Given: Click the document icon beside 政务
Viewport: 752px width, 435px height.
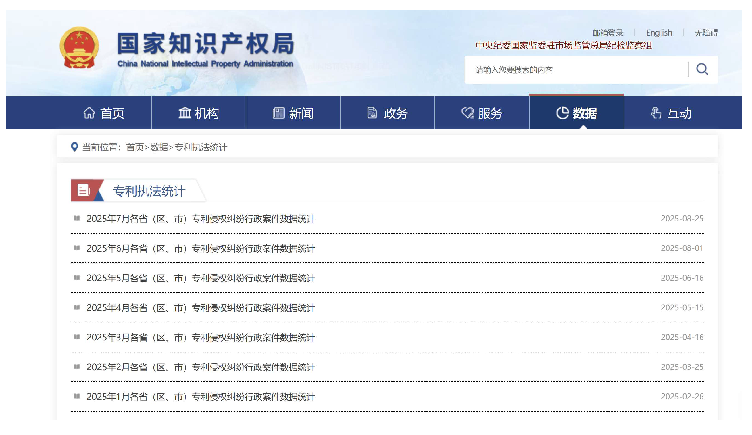Looking at the screenshot, I should pyautogui.click(x=372, y=113).
